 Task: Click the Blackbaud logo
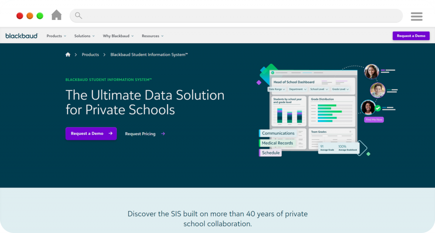click(22, 36)
